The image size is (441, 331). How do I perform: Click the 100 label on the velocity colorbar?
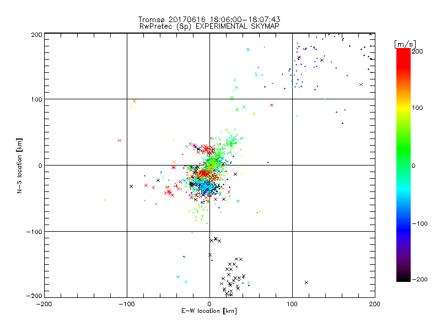pos(417,108)
